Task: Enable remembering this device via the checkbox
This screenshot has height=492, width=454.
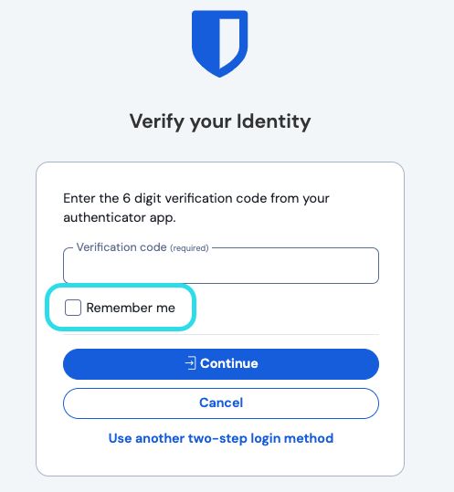Action: [73, 308]
